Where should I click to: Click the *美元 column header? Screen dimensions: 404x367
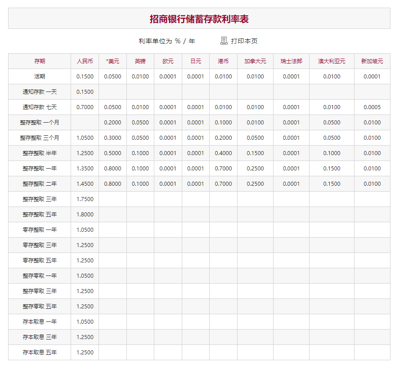click(112, 61)
